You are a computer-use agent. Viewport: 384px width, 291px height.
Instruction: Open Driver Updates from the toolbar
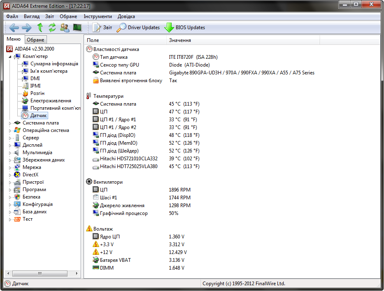[138, 28]
